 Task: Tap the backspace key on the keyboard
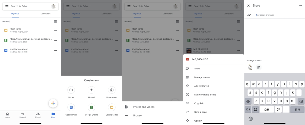coord(301,101)
